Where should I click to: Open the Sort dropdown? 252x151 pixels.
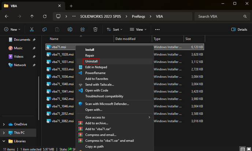click(x=114, y=30)
